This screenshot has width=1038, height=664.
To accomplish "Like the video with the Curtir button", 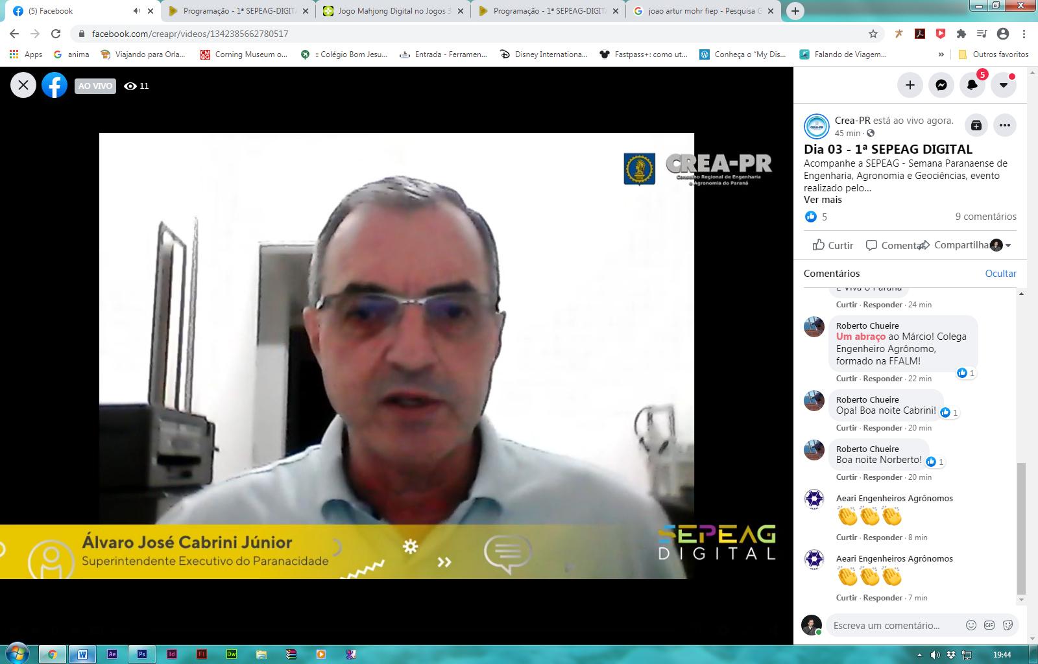I will (x=833, y=245).
